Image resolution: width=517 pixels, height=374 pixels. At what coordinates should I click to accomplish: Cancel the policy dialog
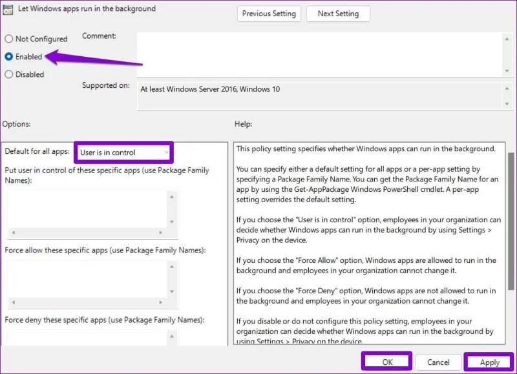[438, 362]
